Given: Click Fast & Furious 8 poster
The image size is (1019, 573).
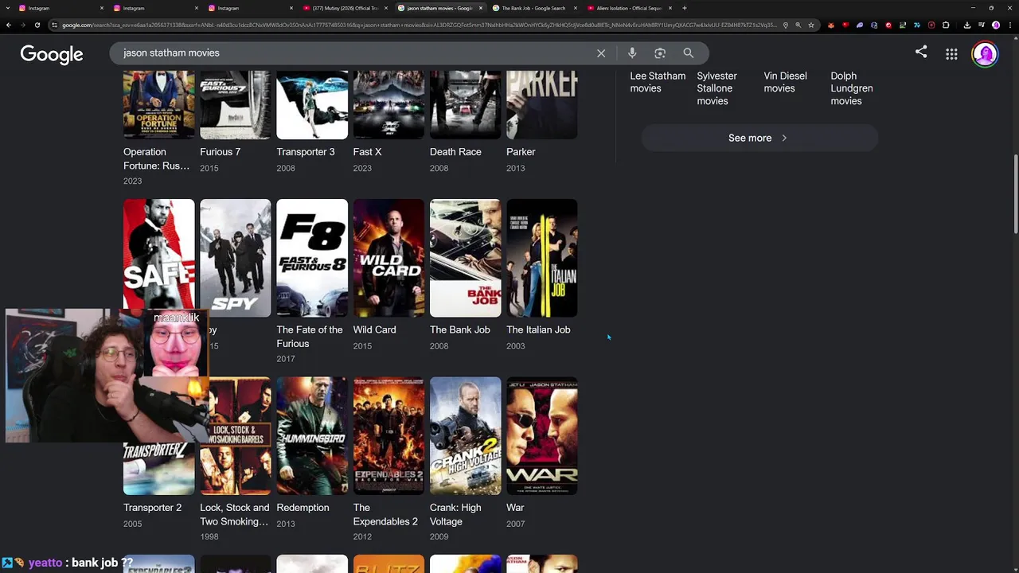Looking at the screenshot, I should tap(312, 258).
